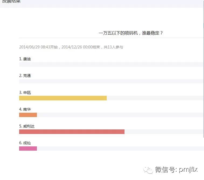Click the orange result bar for 南华
This screenshot has height=180, width=204.
tap(28, 115)
